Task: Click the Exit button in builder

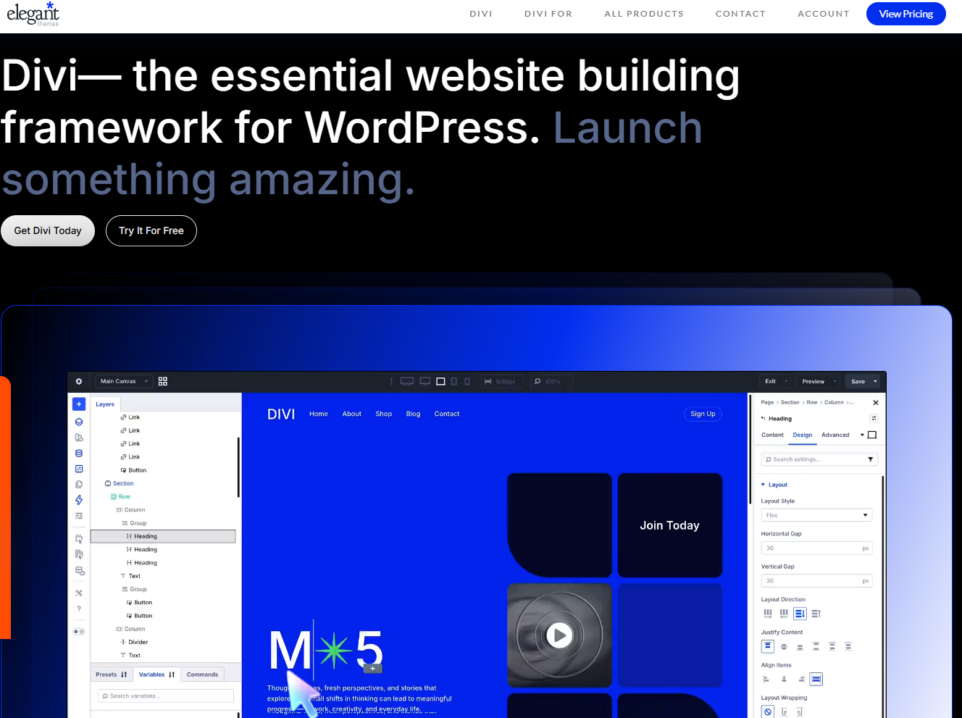Action: (770, 381)
